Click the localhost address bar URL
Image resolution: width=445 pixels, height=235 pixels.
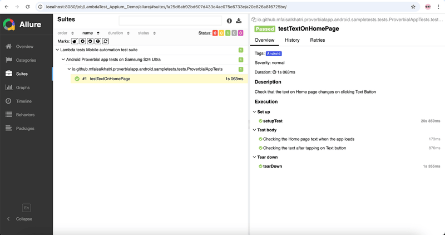point(166,7)
